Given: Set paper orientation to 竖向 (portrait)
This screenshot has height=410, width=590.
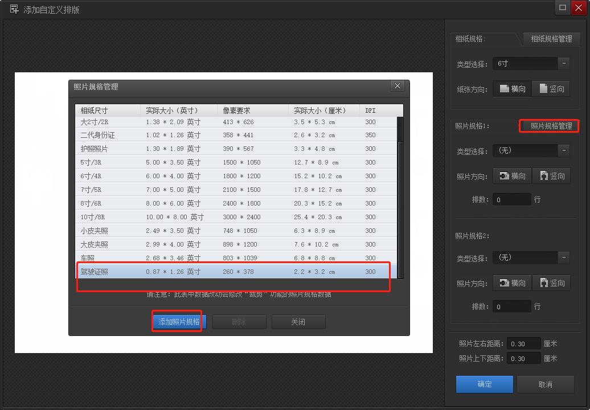Looking at the screenshot, I should tap(551, 89).
